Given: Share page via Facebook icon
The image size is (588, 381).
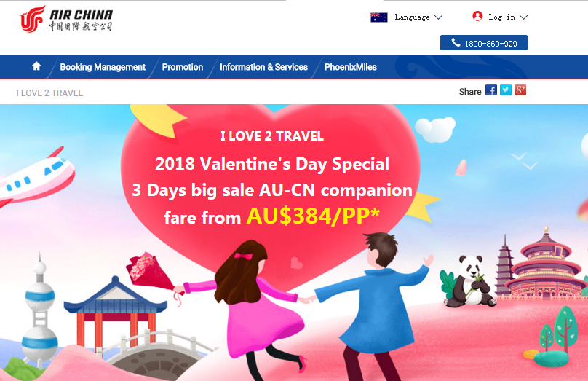Looking at the screenshot, I should point(491,90).
